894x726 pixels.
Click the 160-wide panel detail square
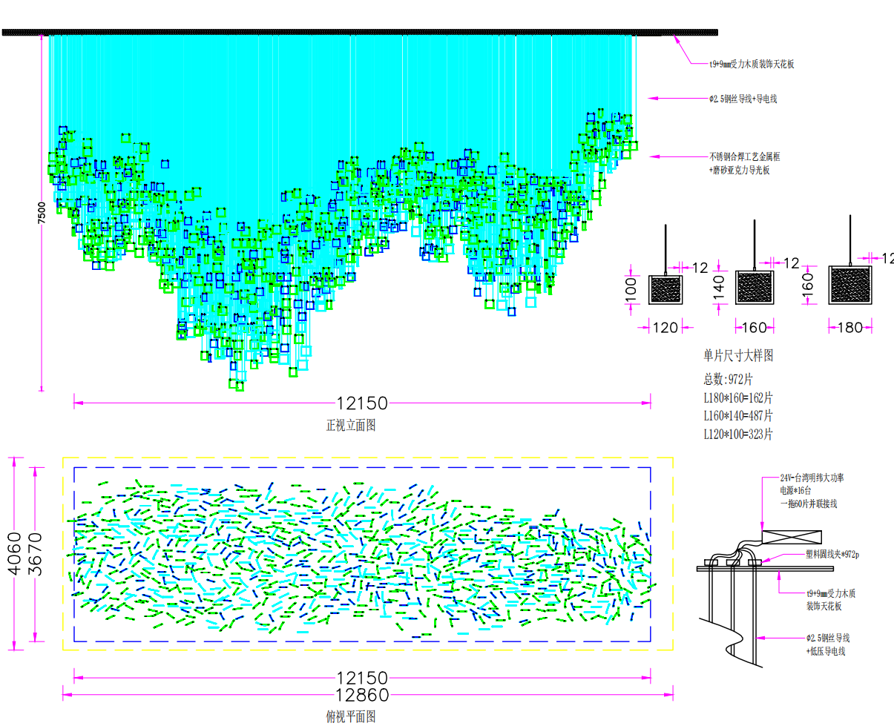coord(755,287)
